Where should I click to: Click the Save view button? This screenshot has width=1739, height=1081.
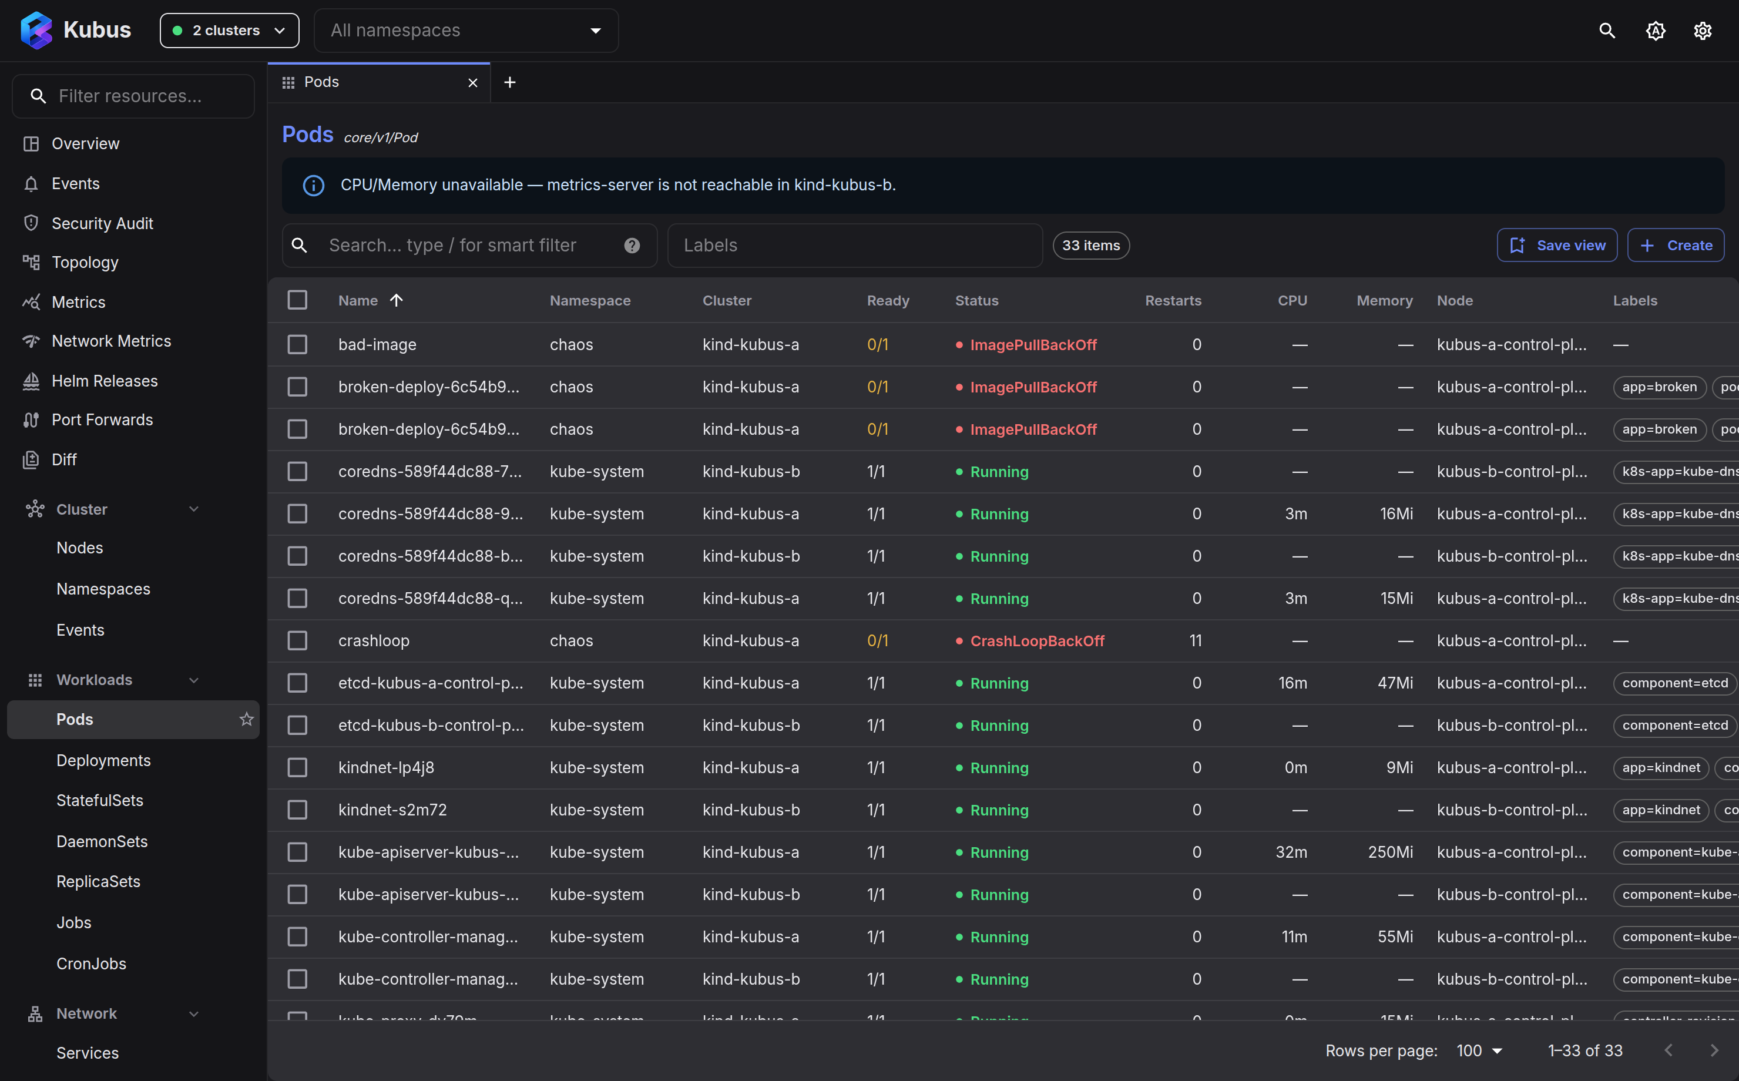[x=1557, y=245]
